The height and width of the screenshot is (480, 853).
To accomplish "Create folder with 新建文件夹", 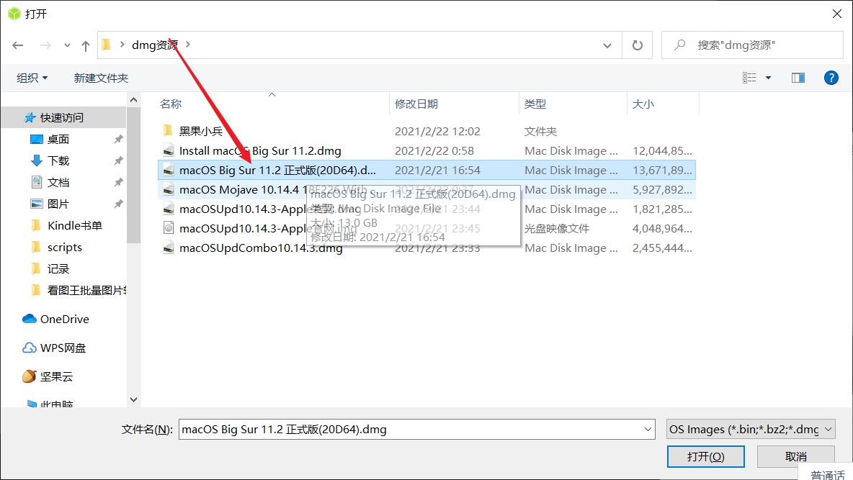I will 101,78.
